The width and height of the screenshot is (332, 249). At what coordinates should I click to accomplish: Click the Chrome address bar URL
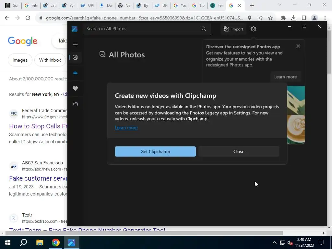click(144, 18)
